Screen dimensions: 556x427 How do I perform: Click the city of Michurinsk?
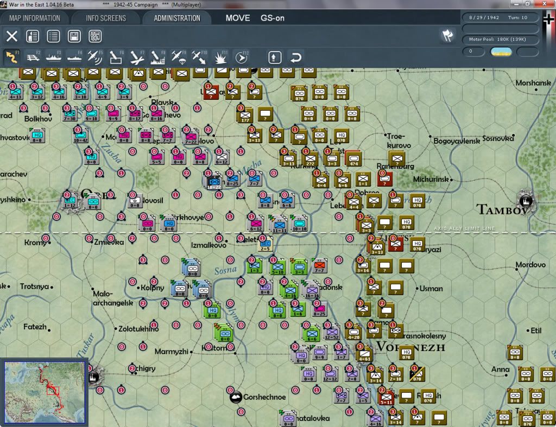pos(451,180)
